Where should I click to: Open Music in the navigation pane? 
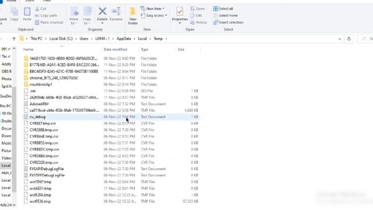[x=6, y=143]
